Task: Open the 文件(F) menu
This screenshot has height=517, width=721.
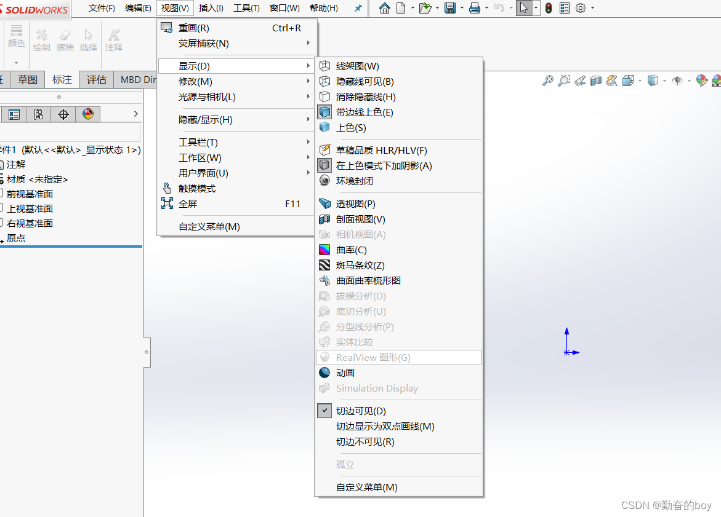Action: (x=102, y=8)
